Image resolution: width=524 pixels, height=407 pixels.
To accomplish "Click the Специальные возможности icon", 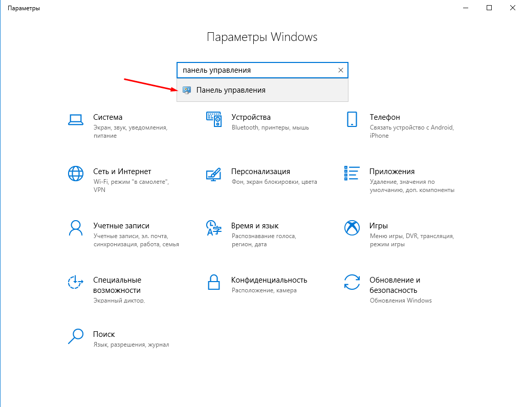I will point(76,282).
